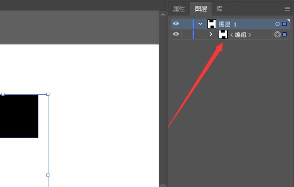Open the Layers panel hamburger menu
The width and height of the screenshot is (294, 187).
pos(287,9)
